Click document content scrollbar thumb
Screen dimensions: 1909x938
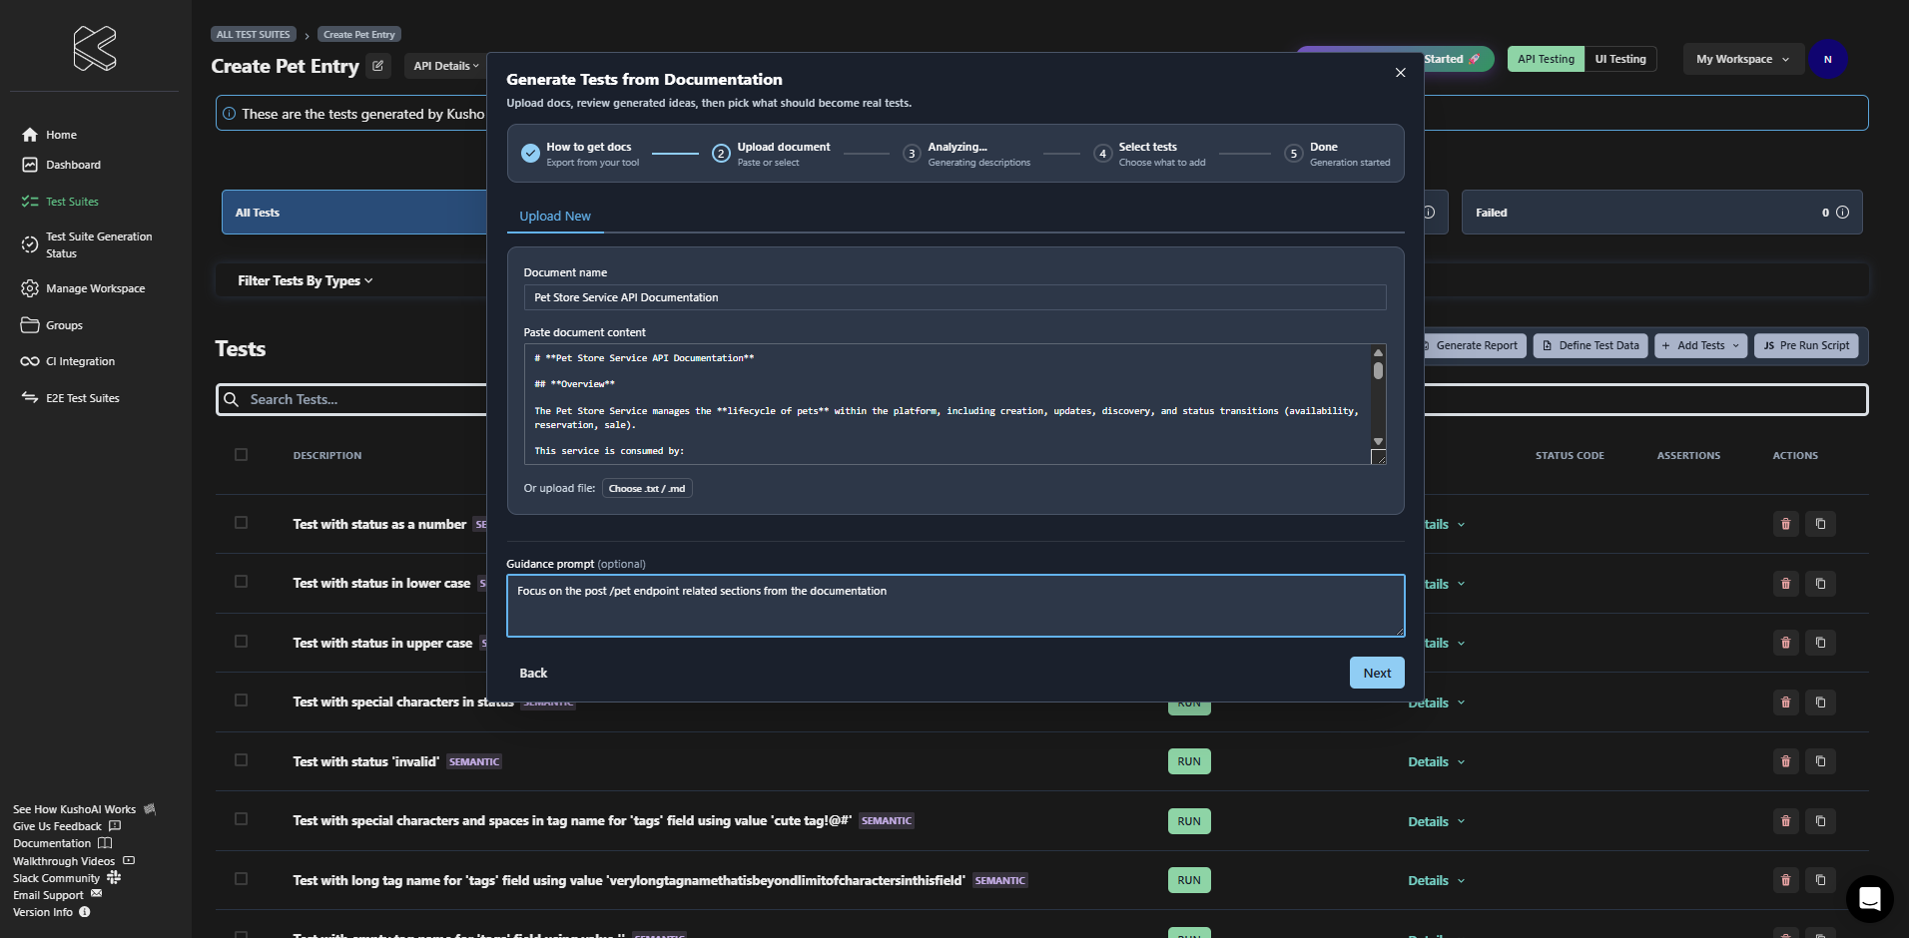coord(1378,370)
